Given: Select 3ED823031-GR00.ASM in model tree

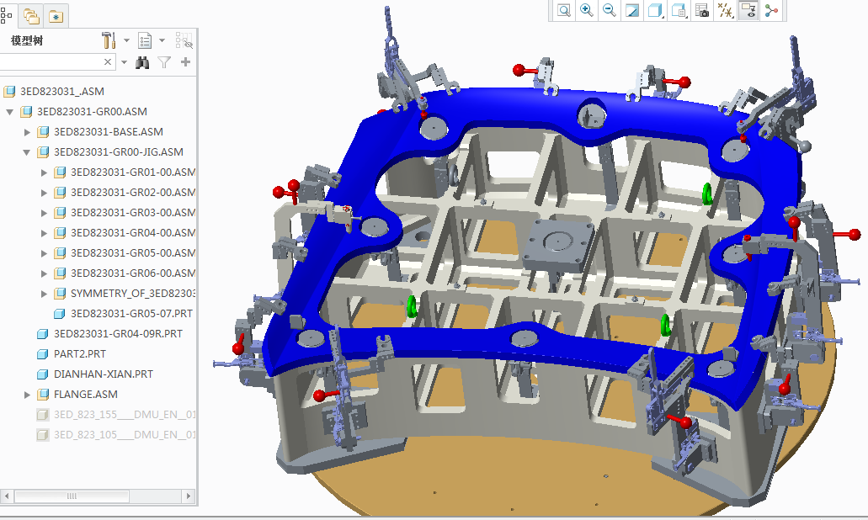Looking at the screenshot, I should click(92, 112).
